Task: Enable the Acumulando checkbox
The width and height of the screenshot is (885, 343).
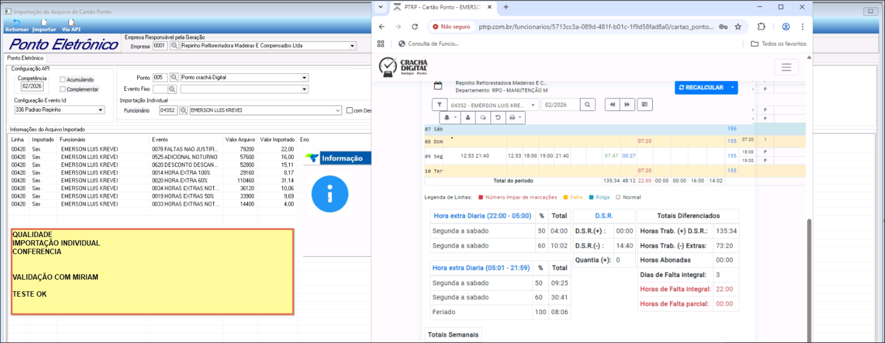Action: click(x=62, y=80)
